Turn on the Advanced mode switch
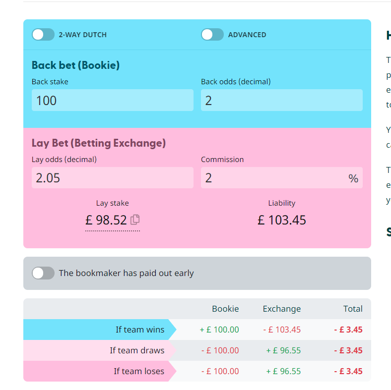This screenshot has width=391, height=390. point(212,34)
